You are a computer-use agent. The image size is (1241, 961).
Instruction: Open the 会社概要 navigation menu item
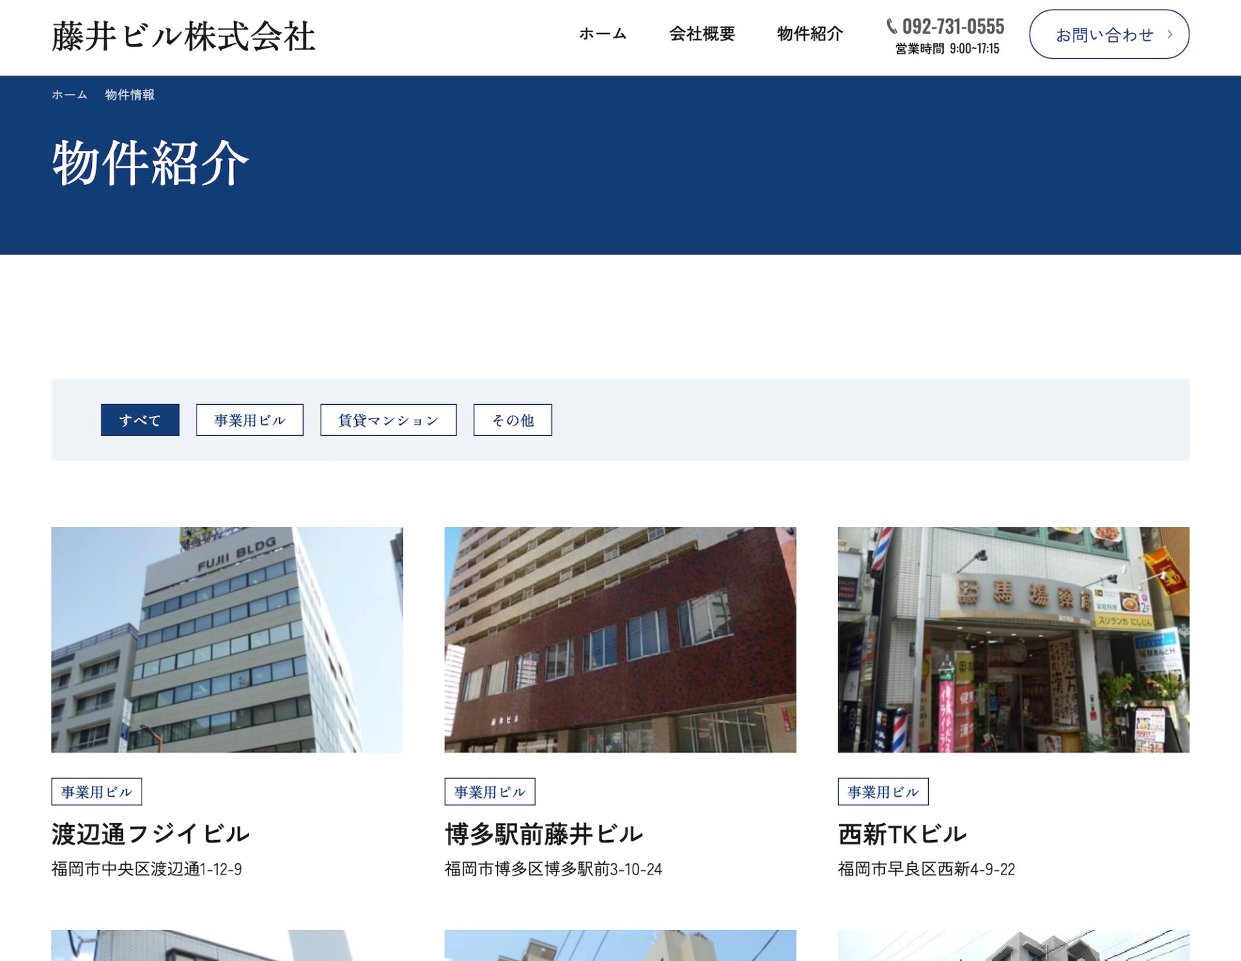point(702,36)
